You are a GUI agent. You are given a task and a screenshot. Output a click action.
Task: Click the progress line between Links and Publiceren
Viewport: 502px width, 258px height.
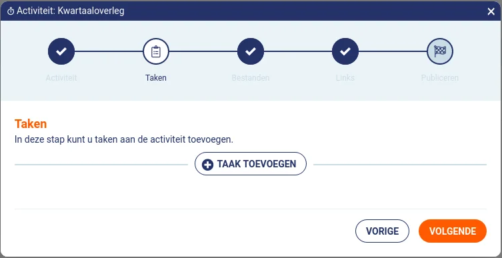coord(393,51)
